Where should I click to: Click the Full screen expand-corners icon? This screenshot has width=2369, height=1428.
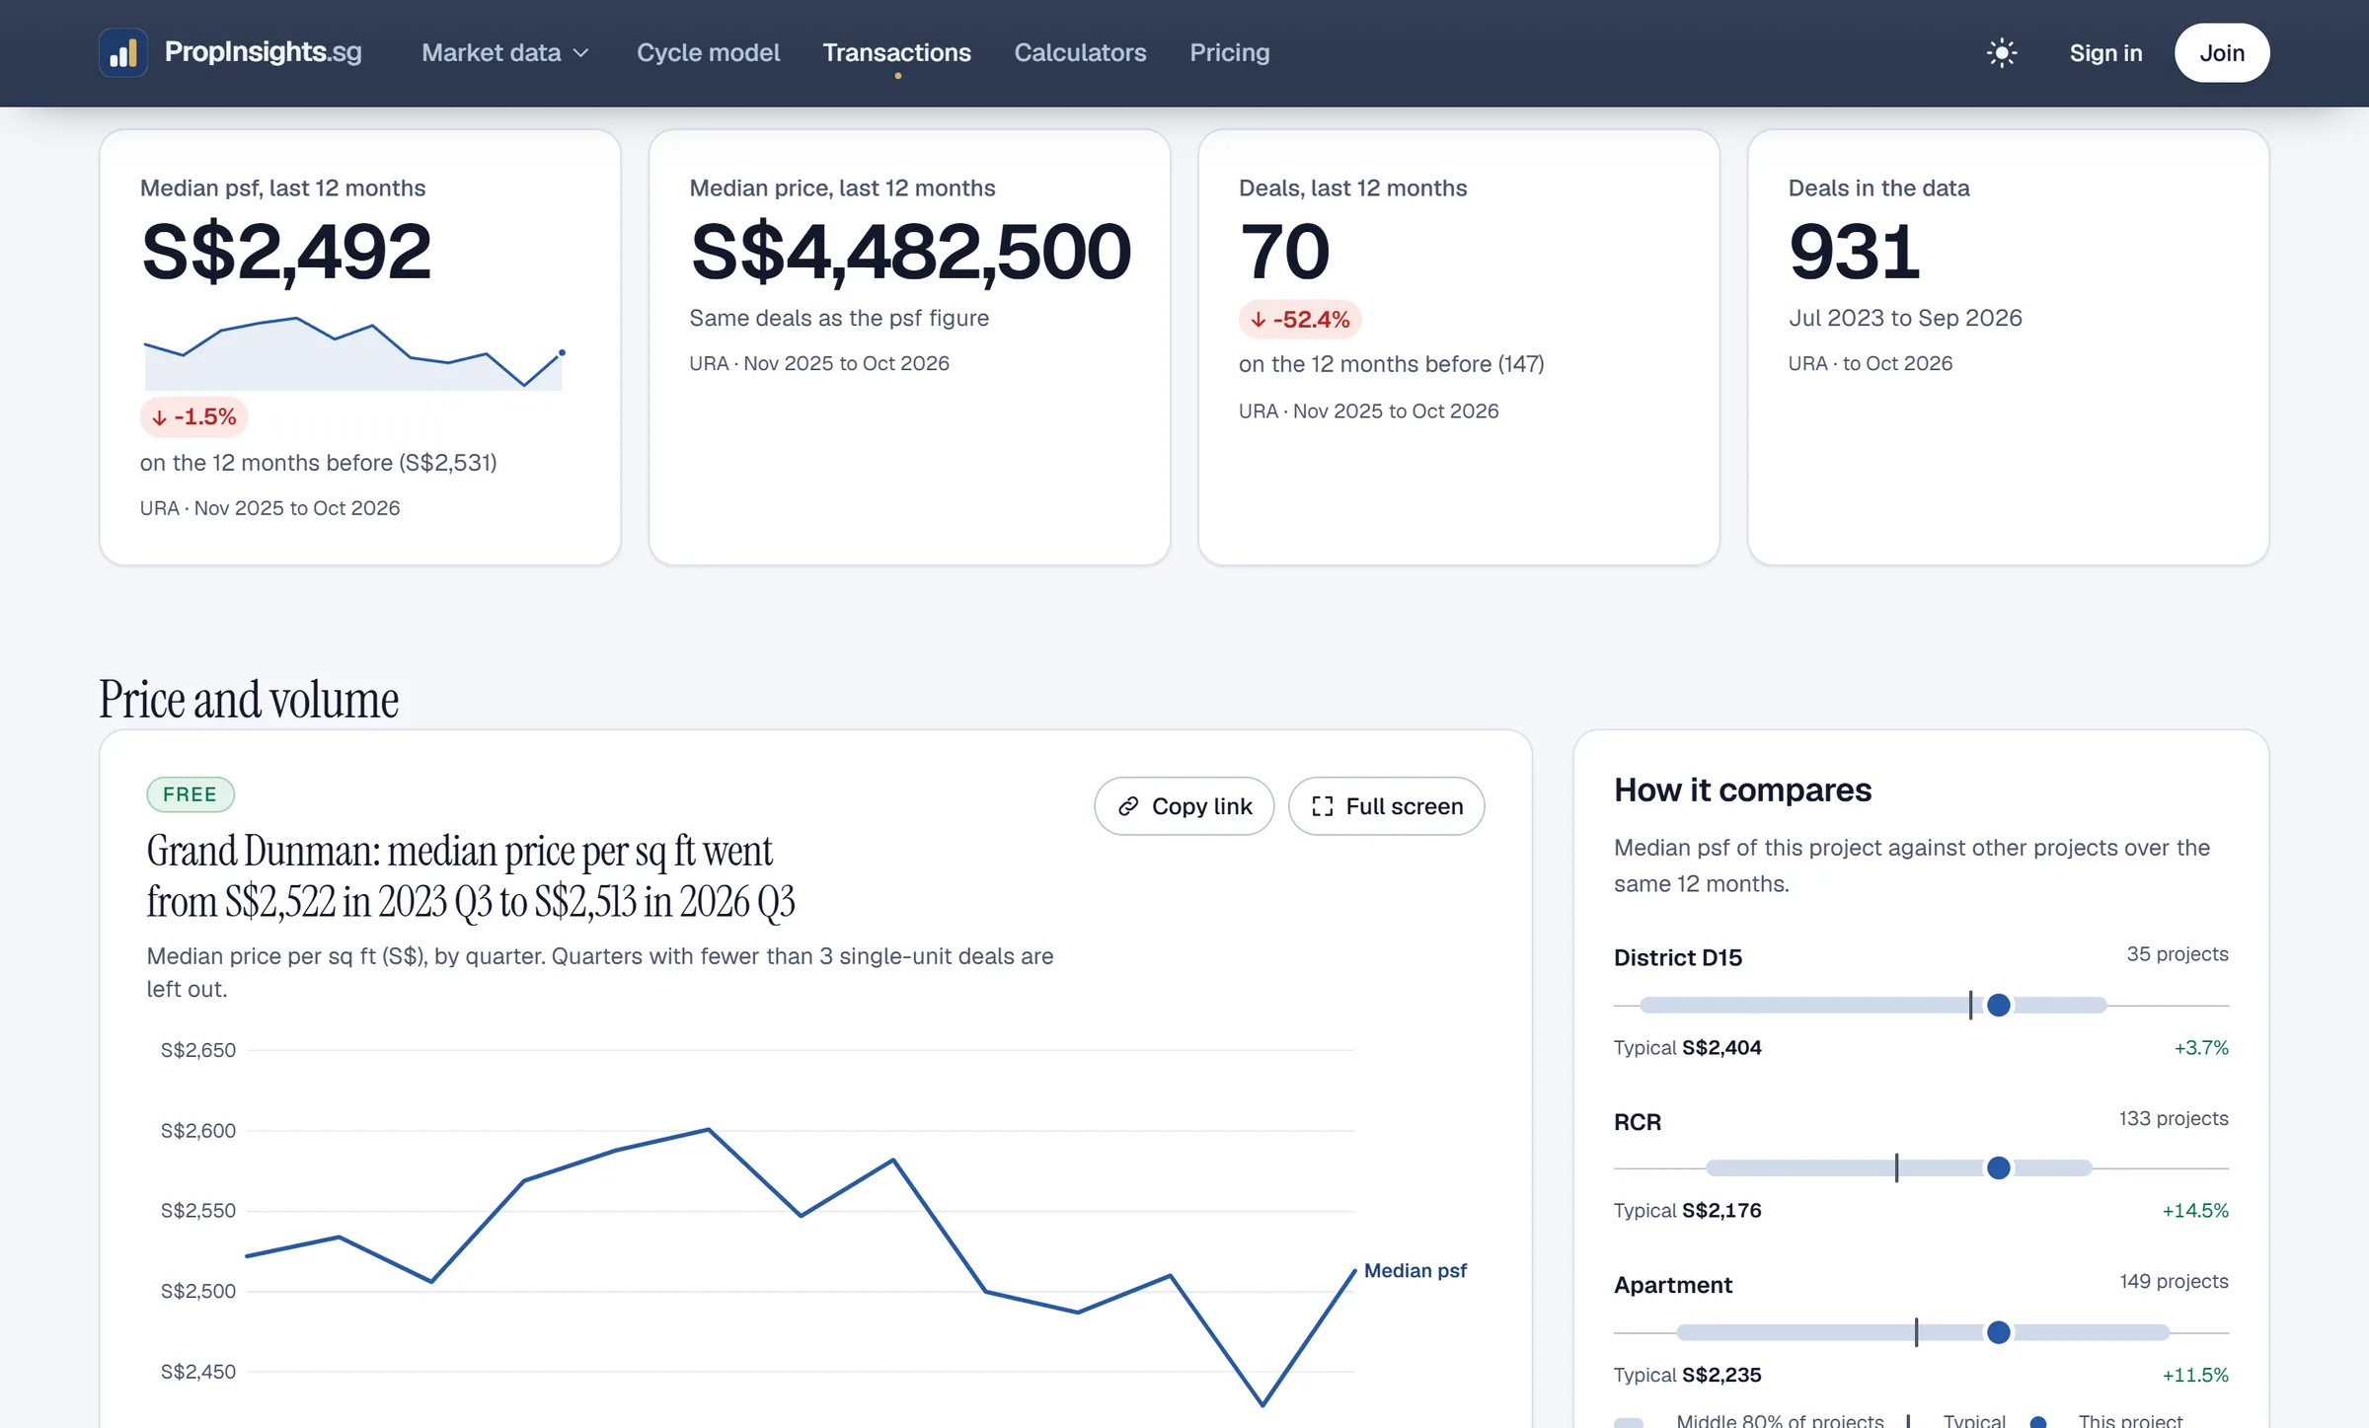1322,806
